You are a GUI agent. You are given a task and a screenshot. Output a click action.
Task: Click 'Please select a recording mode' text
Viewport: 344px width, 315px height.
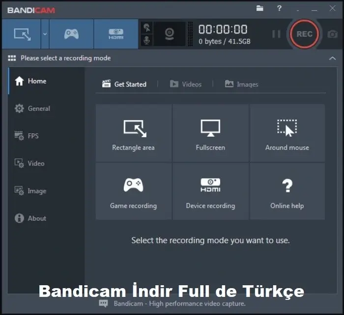point(65,58)
